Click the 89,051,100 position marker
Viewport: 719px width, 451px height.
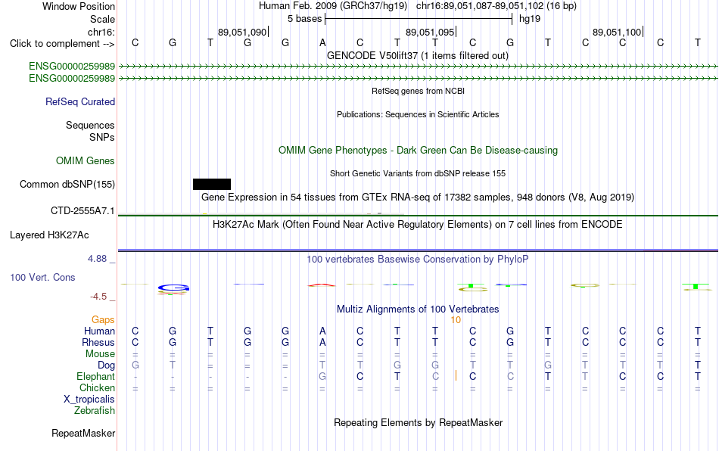(x=617, y=32)
